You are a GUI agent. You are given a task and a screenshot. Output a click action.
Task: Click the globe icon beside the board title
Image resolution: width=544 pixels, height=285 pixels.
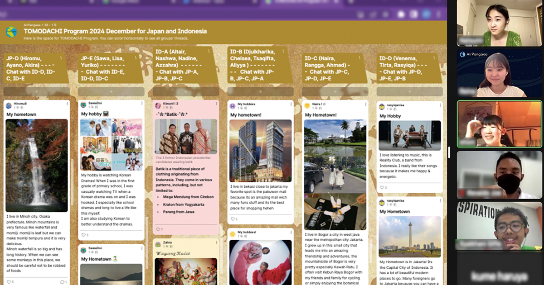(11, 32)
